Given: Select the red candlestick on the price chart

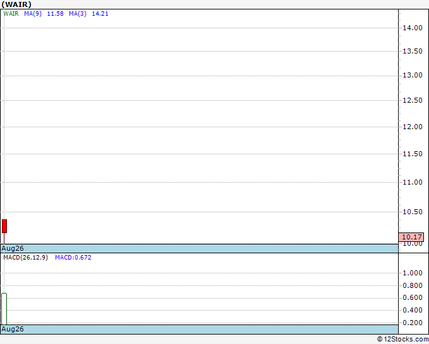Looking at the screenshot, I should [4, 226].
